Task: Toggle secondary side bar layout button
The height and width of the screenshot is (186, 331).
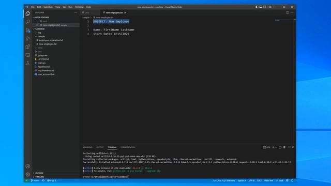Action: coord(264,7)
